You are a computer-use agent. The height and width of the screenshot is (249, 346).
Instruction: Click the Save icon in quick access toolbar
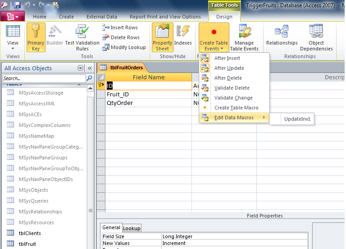[x=18, y=5]
